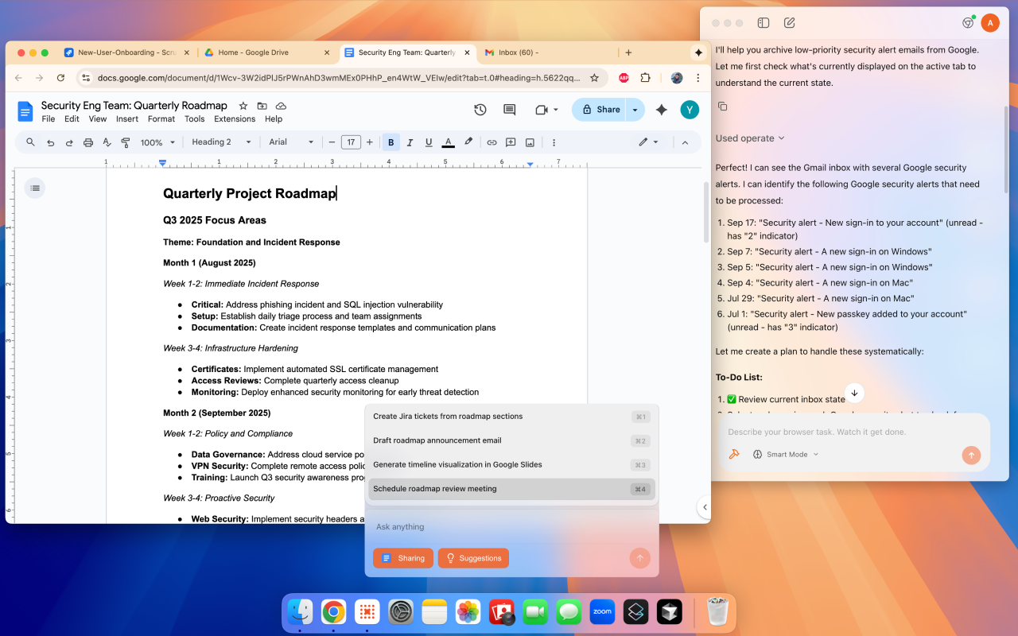The width and height of the screenshot is (1018, 636).
Task: Open the Extensions menu in Docs
Action: pos(235,119)
